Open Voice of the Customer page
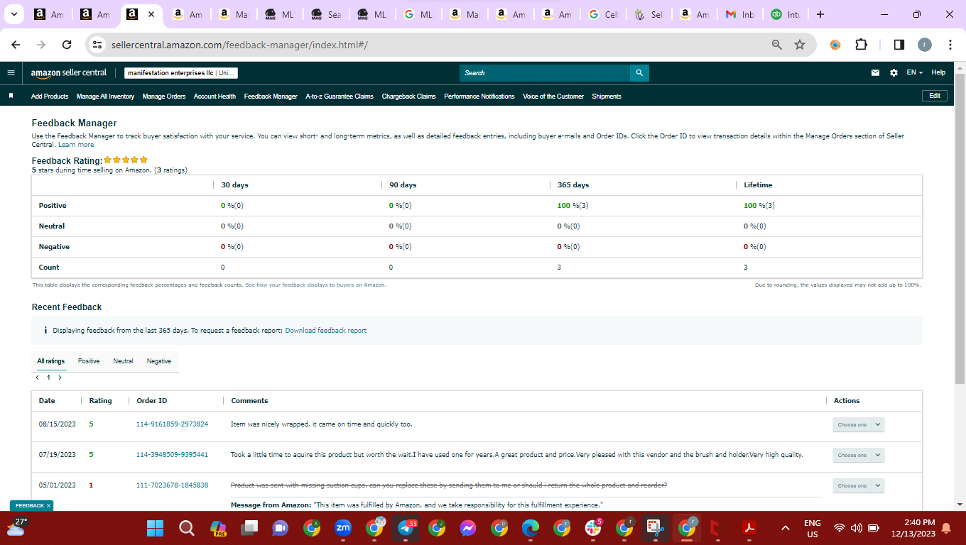Image resolution: width=966 pixels, height=545 pixels. tap(553, 97)
